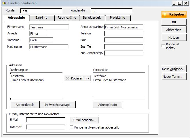Create a Neue Aufgabe
This screenshot has height=138, width=190.
click(x=174, y=69)
